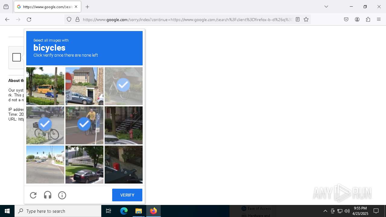
Task: Click the taskbar search box
Action: (x=58, y=211)
